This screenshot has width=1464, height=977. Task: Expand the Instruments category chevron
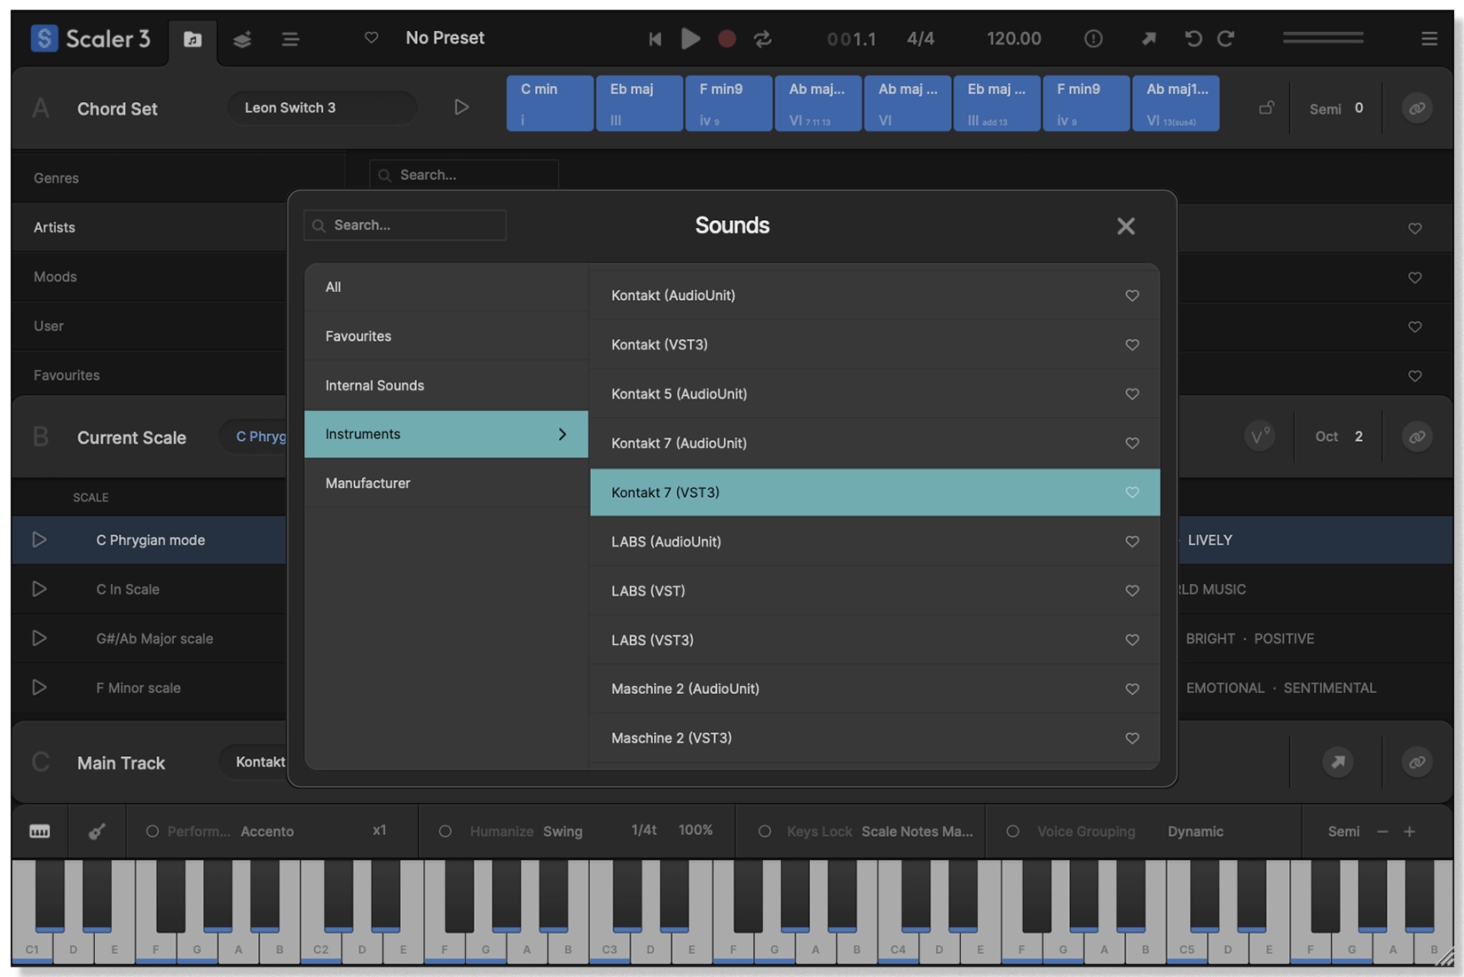click(x=562, y=434)
